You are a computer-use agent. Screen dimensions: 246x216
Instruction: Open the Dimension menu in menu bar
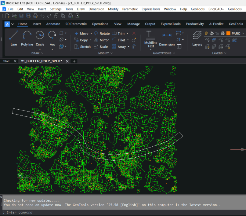point(96,9)
